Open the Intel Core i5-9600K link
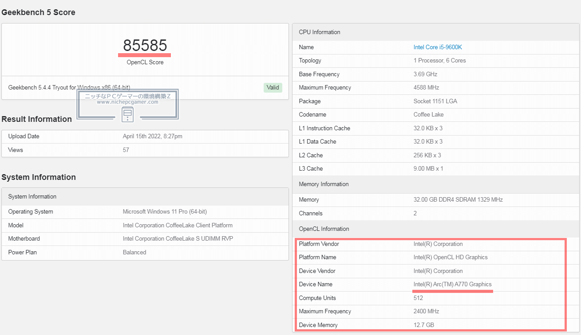The image size is (581, 335). point(438,47)
